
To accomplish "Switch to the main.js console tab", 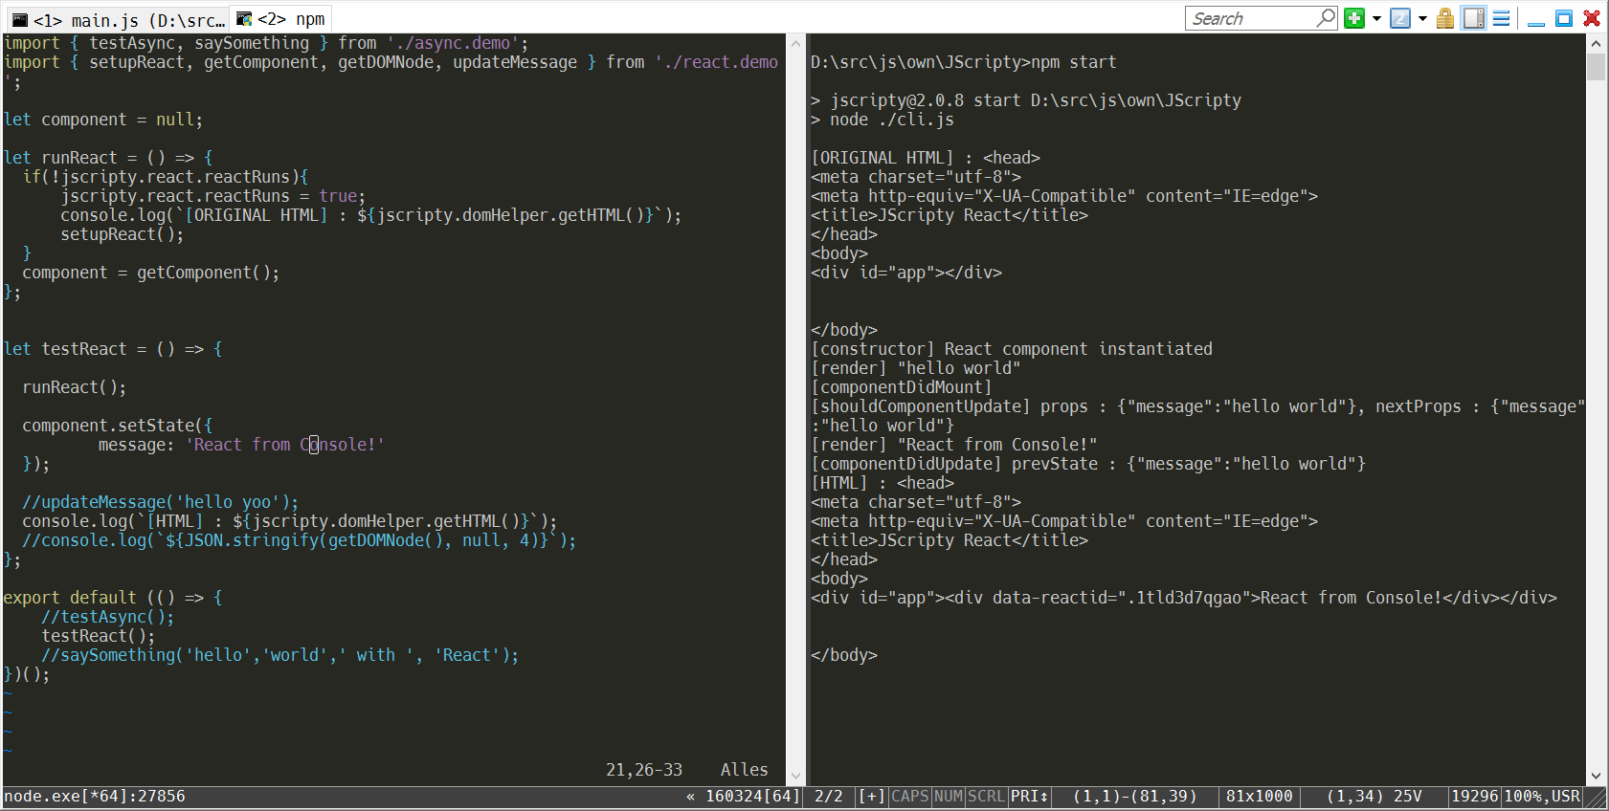I will point(118,19).
